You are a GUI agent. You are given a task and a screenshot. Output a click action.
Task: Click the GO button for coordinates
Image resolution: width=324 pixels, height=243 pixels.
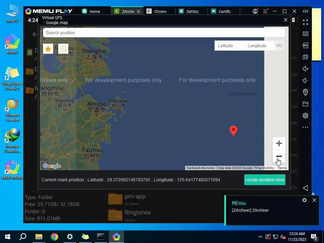(x=279, y=46)
